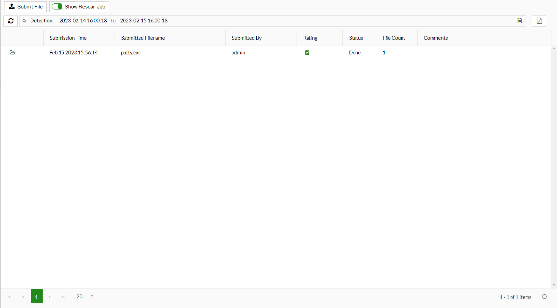Toggle the green switch in the top bar

pos(57,6)
